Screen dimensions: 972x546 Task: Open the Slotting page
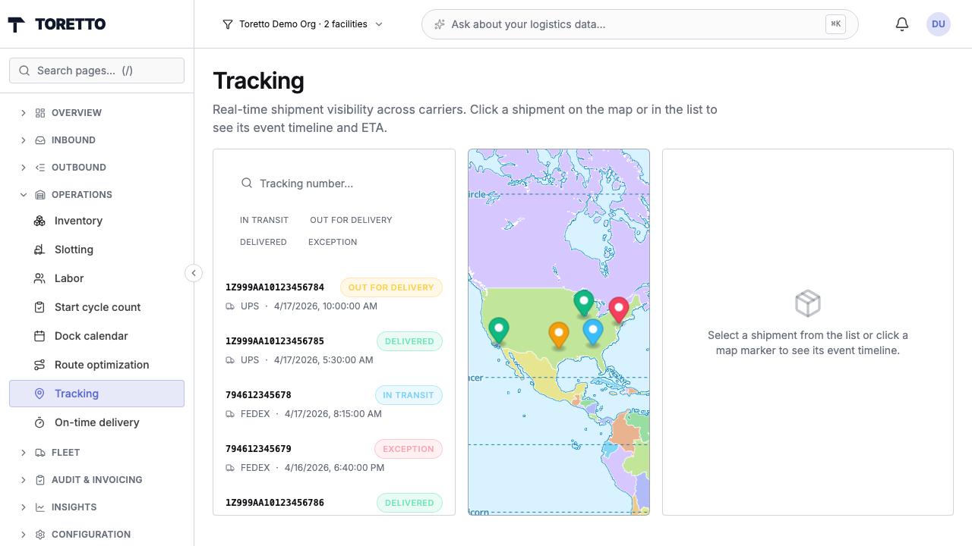coord(96,249)
